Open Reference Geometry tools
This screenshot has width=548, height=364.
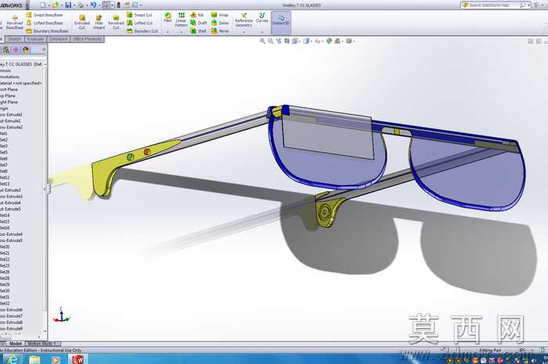pyautogui.click(x=243, y=20)
